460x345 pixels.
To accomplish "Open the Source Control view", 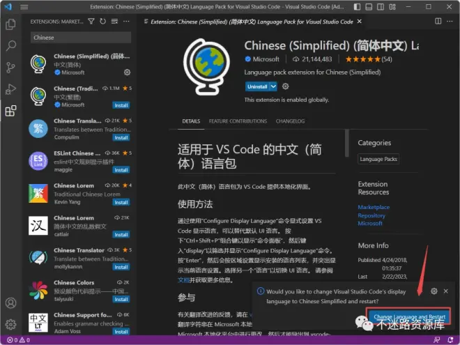I will (11, 68).
